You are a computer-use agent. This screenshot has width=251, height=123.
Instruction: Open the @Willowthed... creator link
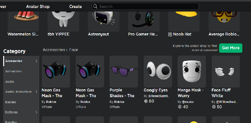click(227, 102)
